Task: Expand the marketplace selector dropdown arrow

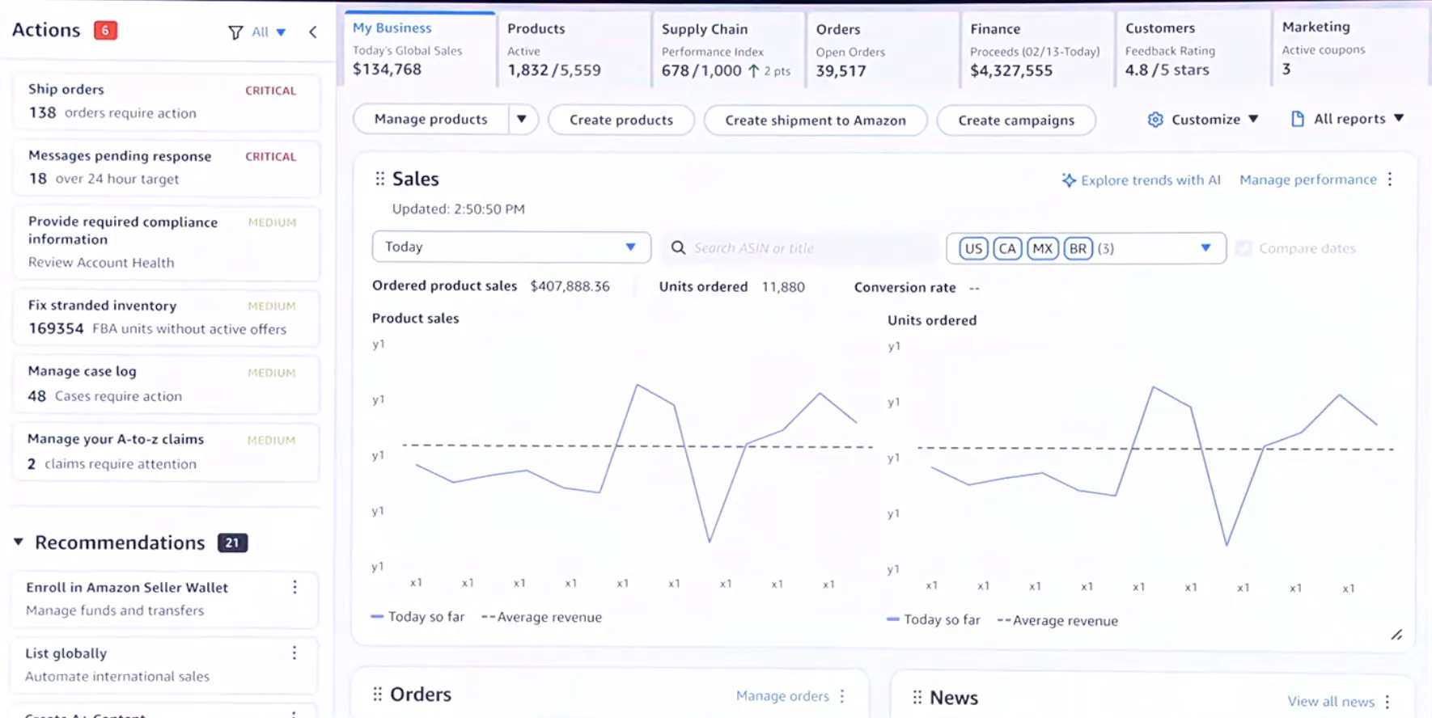Action: 1205,248
